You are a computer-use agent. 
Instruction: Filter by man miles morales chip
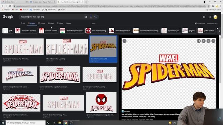coord(26,31)
